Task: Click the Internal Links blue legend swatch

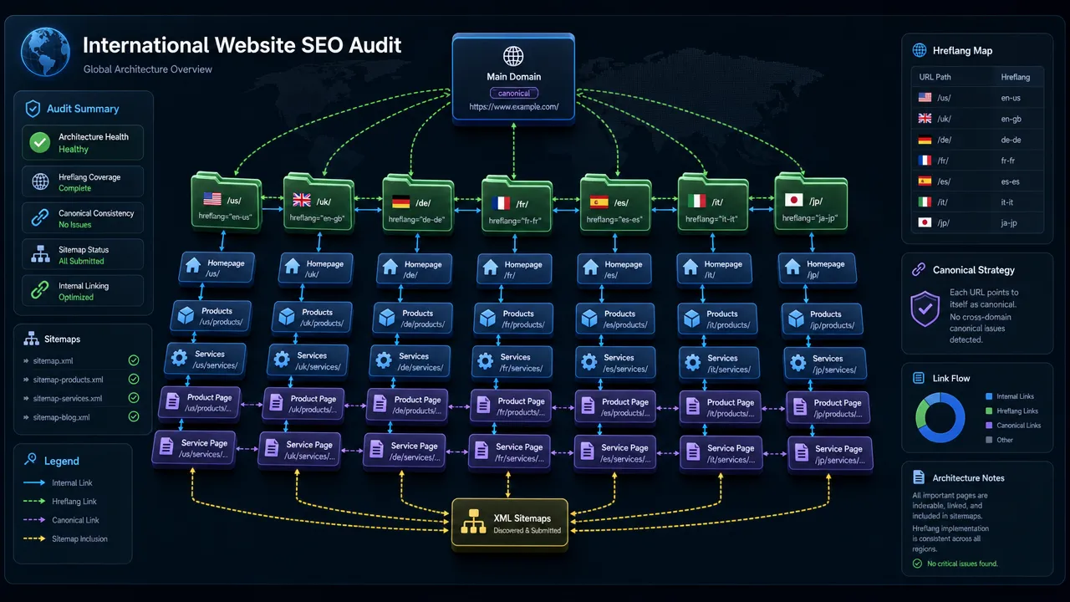Action: pos(989,396)
